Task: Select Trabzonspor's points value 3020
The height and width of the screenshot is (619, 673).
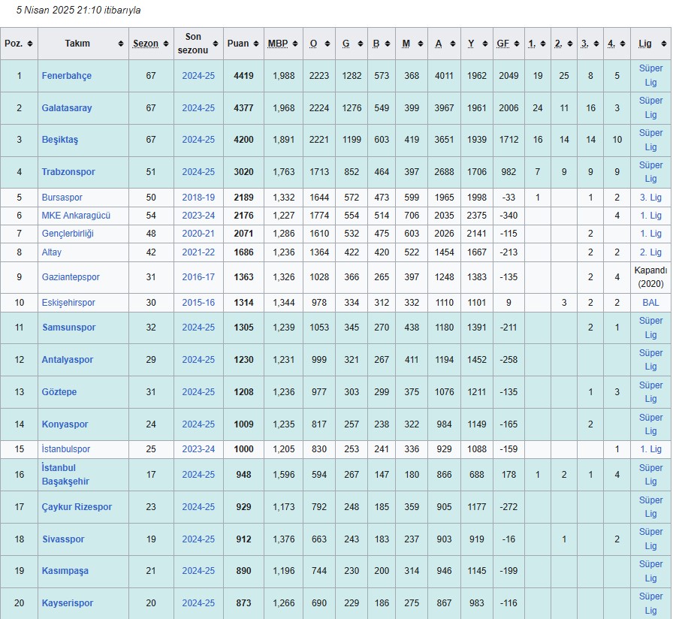Action: 243,172
